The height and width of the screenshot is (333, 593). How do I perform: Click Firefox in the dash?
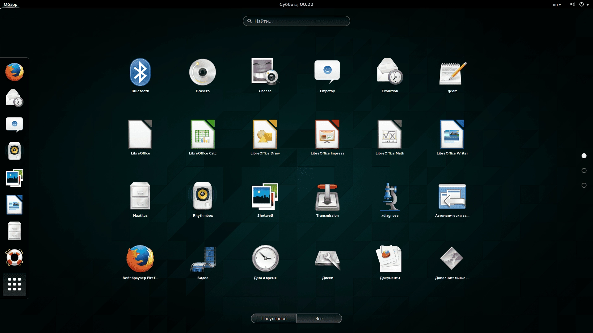[15, 72]
